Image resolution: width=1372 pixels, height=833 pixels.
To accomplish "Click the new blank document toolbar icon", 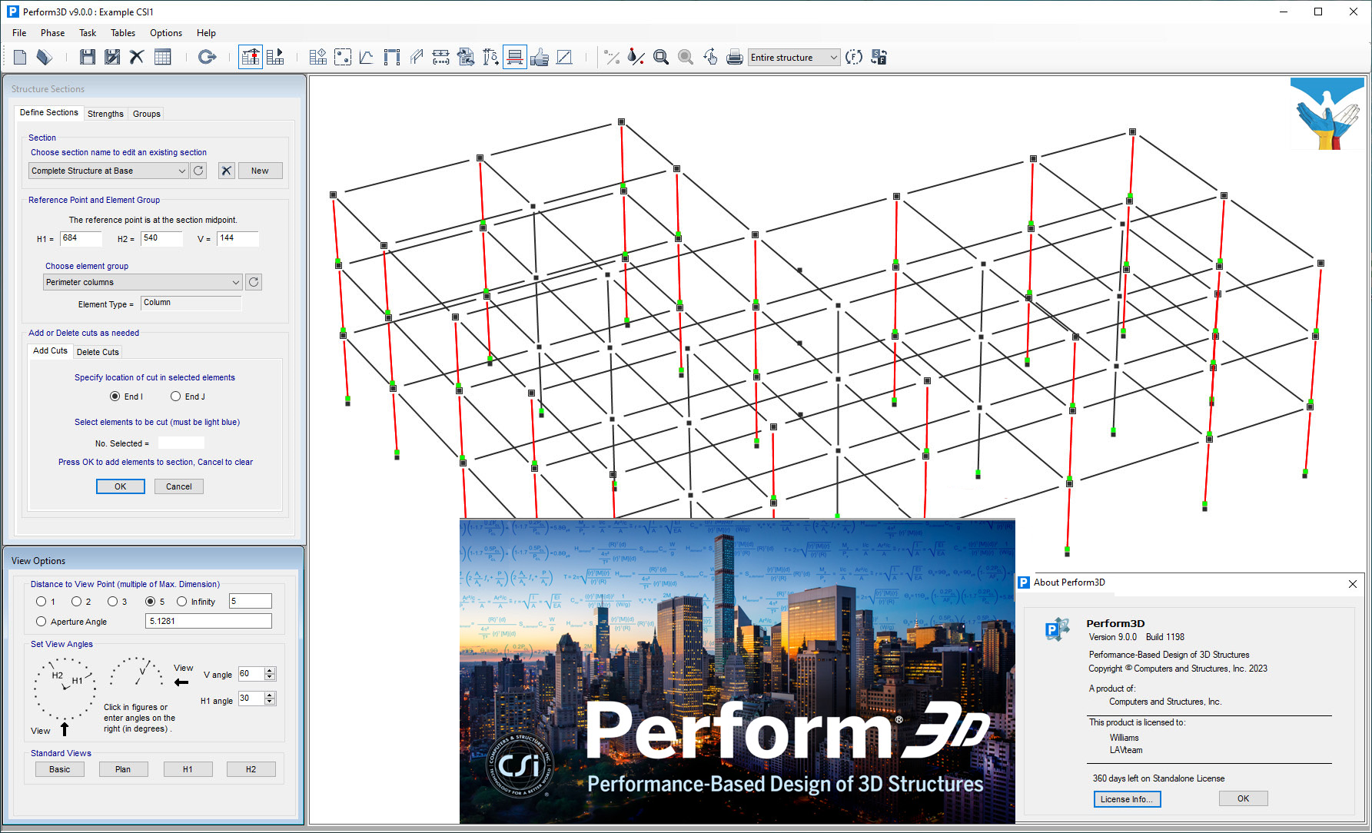I will pos(21,57).
